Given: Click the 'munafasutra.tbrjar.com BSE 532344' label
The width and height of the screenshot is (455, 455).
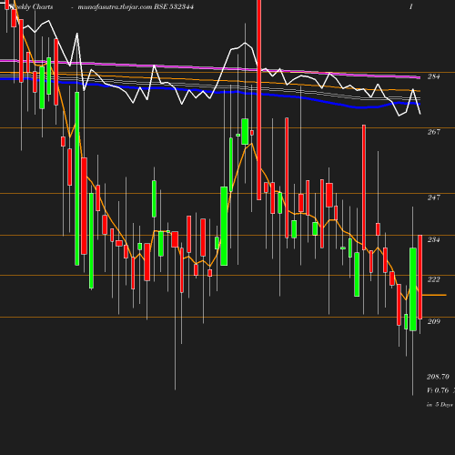Looking at the screenshot, I should point(136,6).
